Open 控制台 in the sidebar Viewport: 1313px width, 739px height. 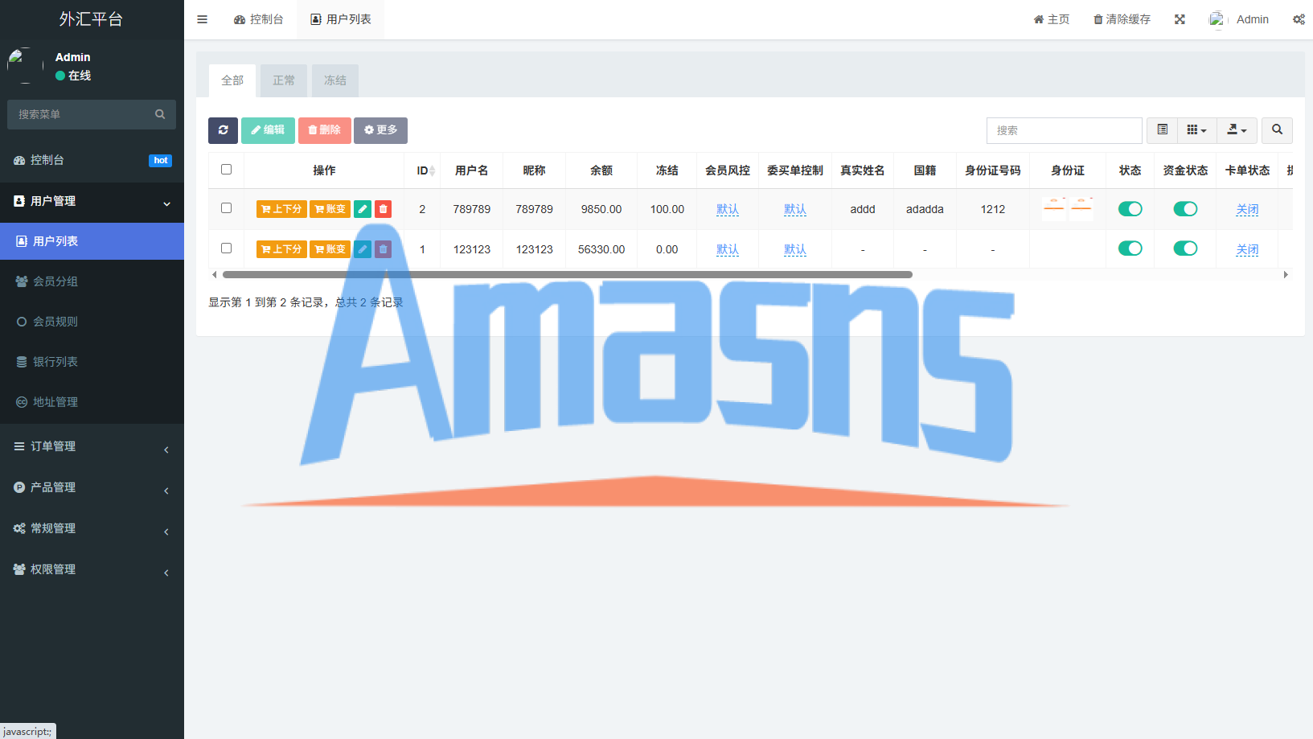92,160
